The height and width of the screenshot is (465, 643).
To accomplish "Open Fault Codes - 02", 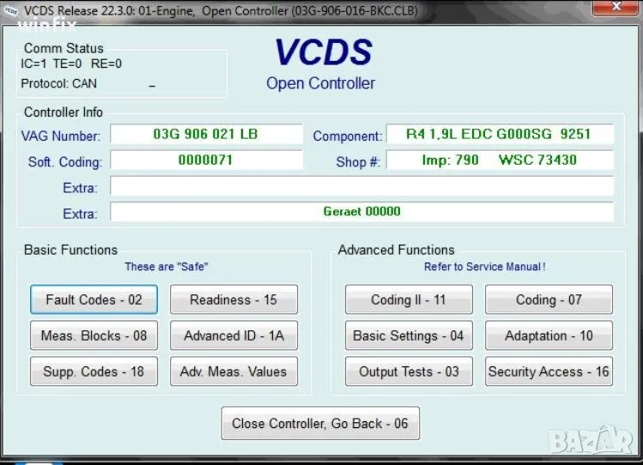I will 94,300.
